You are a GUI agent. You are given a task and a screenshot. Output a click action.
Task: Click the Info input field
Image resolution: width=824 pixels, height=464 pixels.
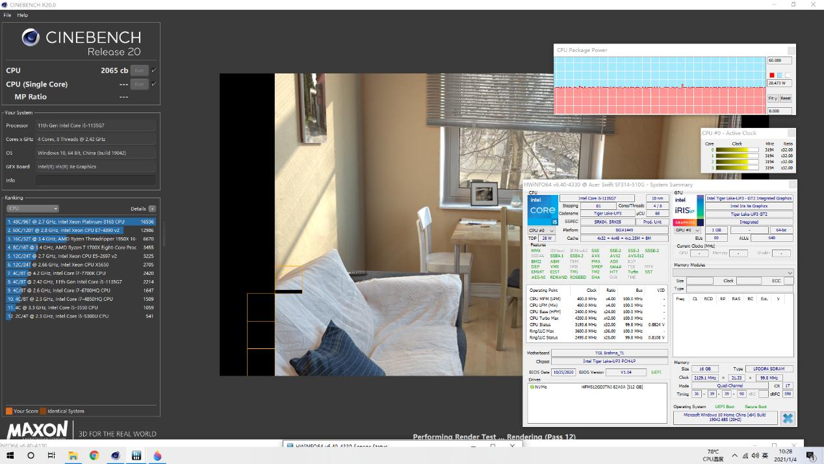96,180
